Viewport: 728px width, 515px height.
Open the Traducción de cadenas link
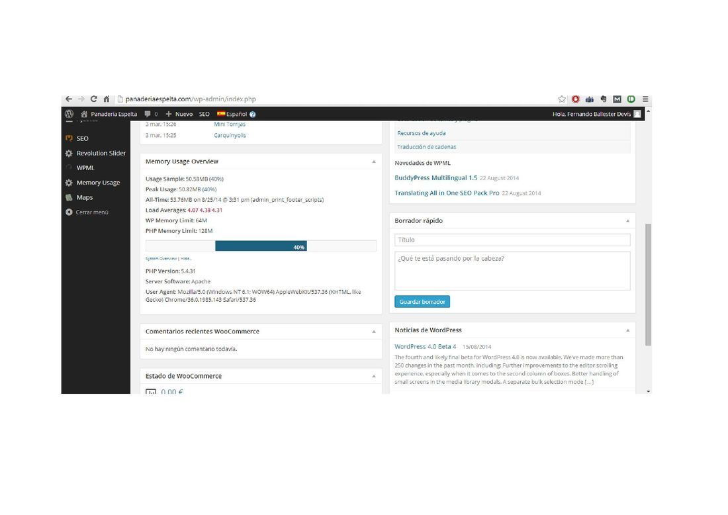pyautogui.click(x=427, y=147)
